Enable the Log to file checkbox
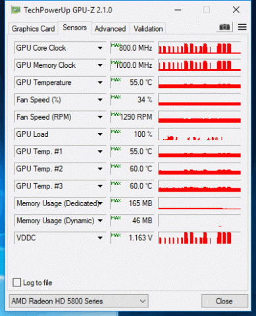 coord(17,282)
